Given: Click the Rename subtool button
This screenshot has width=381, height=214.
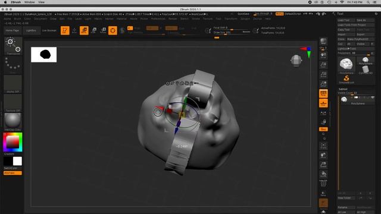Looking at the screenshot, I should coord(346,207).
